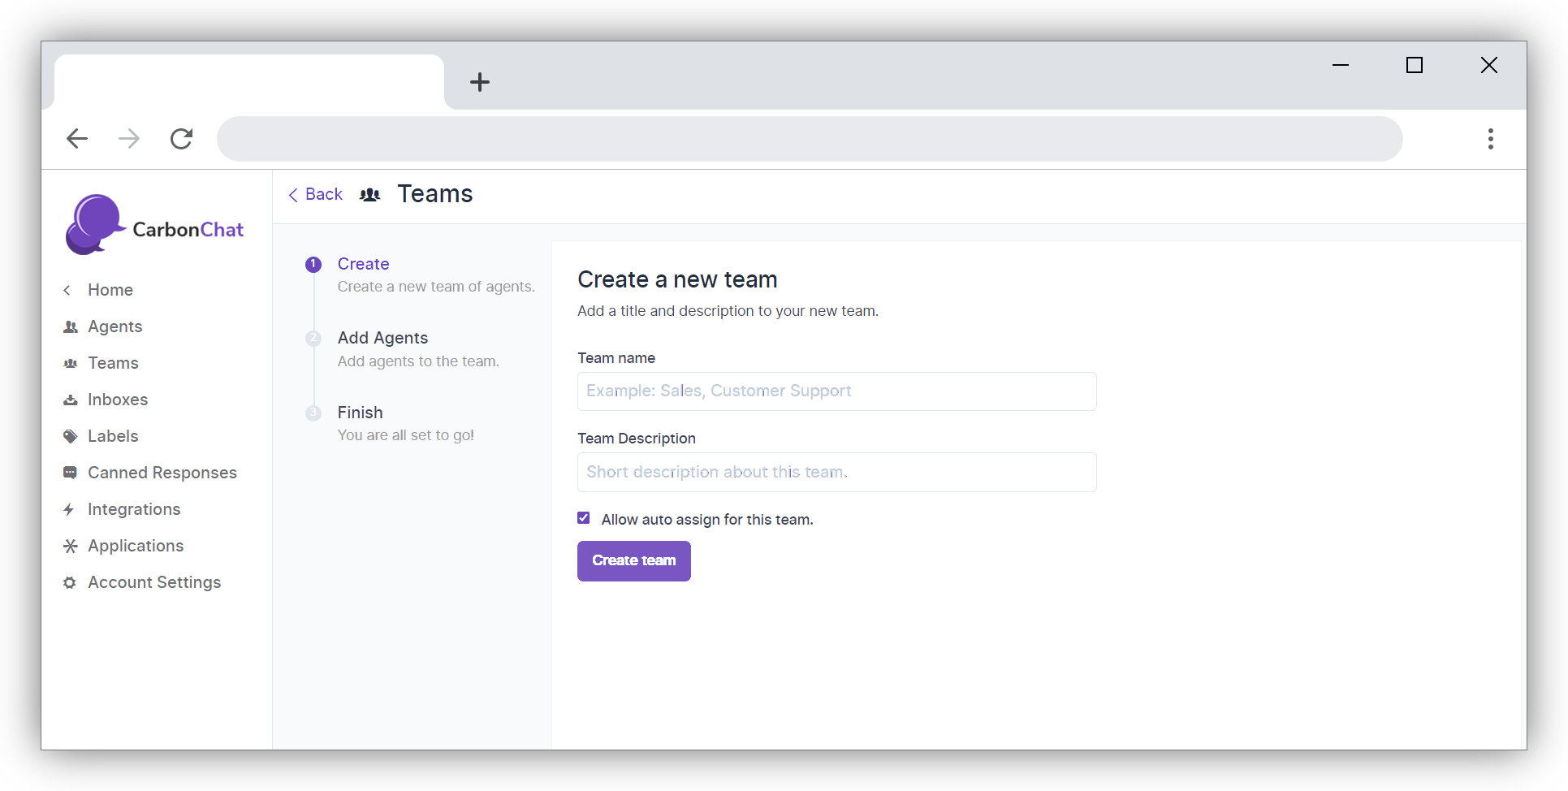Click the Labels tag icon

(71, 436)
